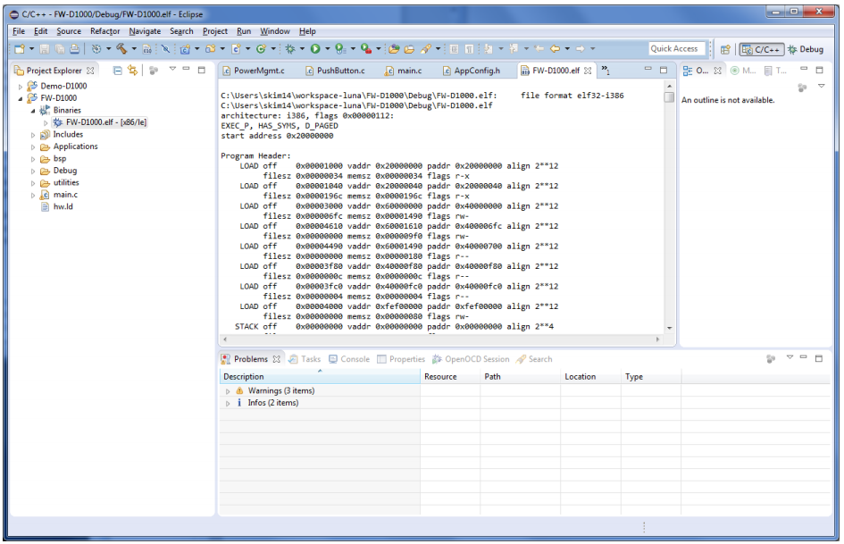
Task: Click the Quick Access search field
Action: pos(676,49)
